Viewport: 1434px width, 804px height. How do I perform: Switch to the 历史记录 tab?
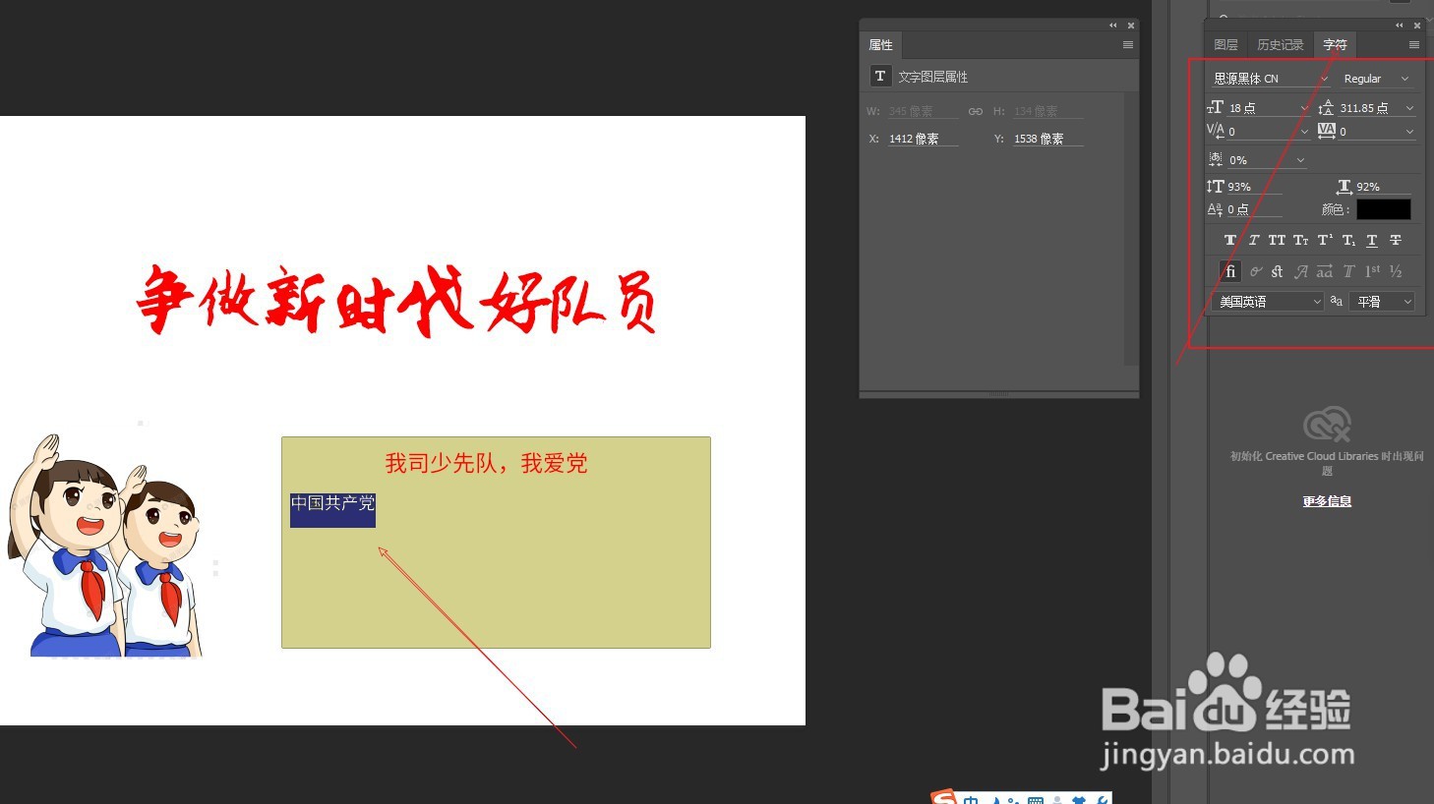pyautogui.click(x=1281, y=44)
